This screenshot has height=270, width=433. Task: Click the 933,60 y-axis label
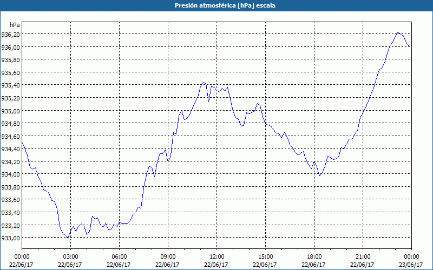11,200
